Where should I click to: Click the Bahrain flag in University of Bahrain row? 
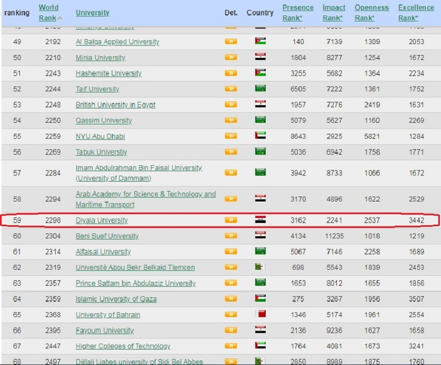260,314
